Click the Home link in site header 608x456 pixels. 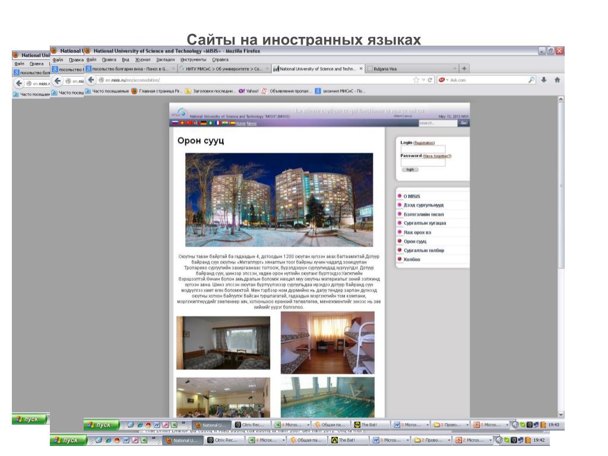(x=240, y=123)
